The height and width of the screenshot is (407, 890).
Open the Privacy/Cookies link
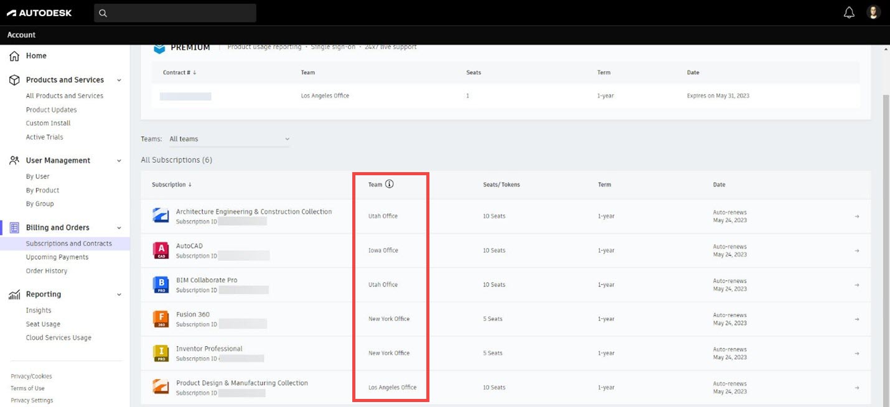[x=31, y=377]
